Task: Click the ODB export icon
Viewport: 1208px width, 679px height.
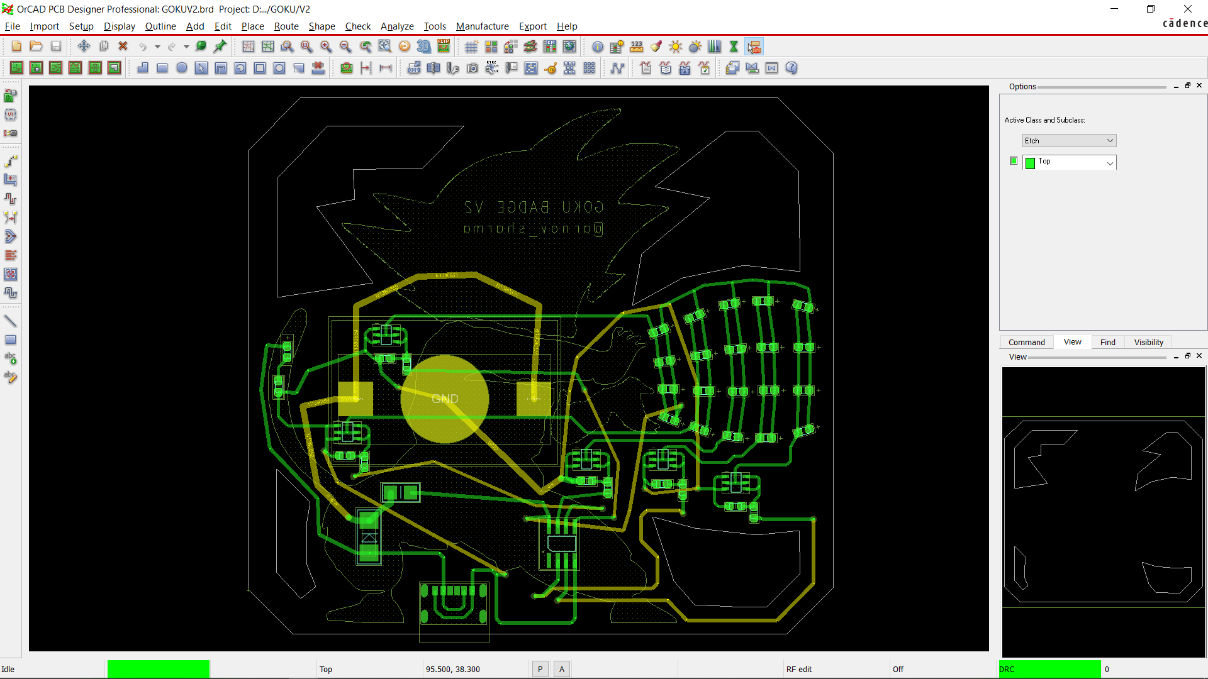Action: point(414,68)
